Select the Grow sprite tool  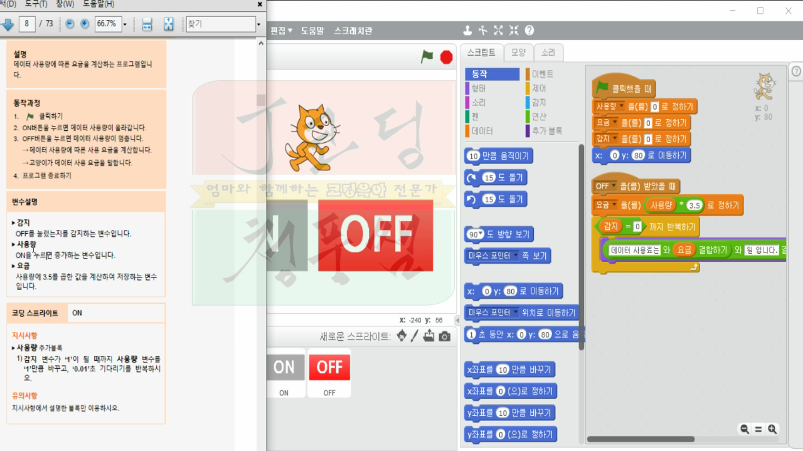pyautogui.click(x=498, y=30)
